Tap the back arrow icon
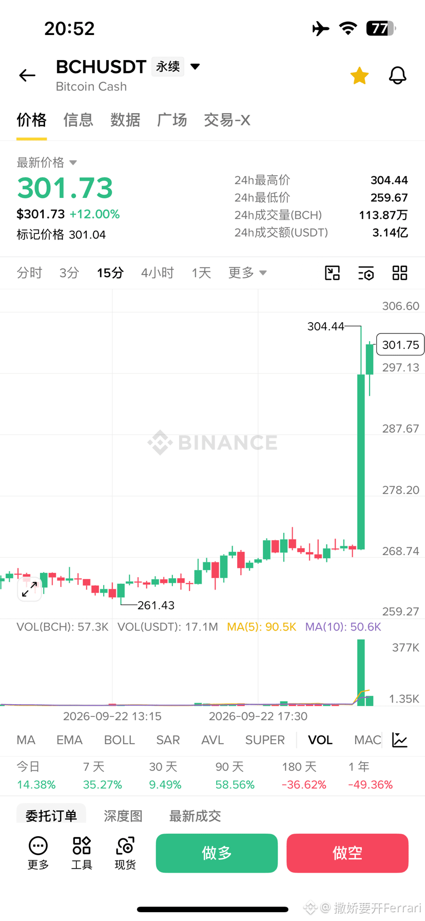The width and height of the screenshot is (425, 921). (27, 76)
